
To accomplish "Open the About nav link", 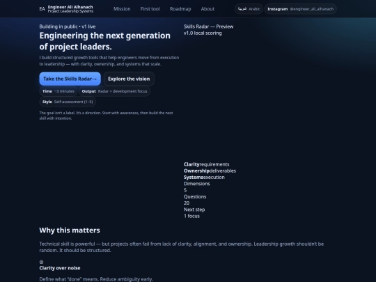I will (207, 9).
